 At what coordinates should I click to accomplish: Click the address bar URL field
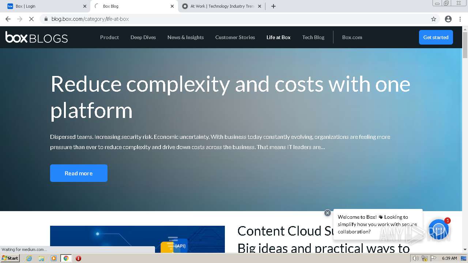point(234,19)
